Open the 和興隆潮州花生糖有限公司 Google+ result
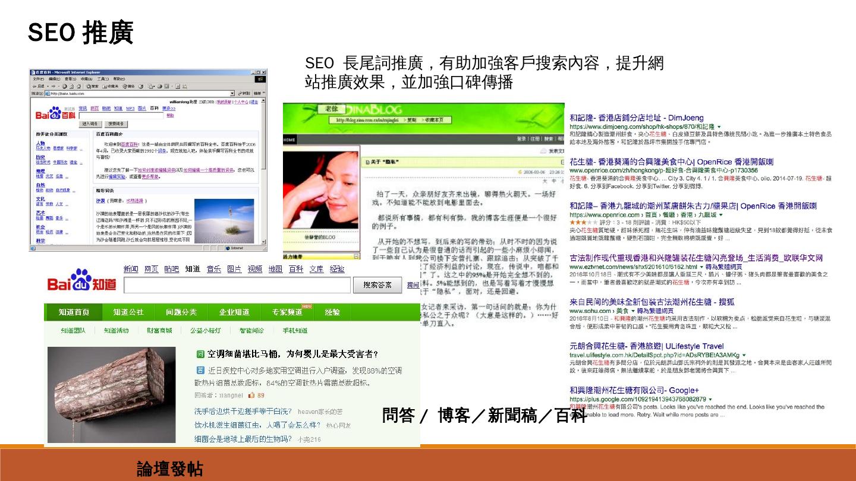Screen dimensions: 856x481 pos(634,390)
